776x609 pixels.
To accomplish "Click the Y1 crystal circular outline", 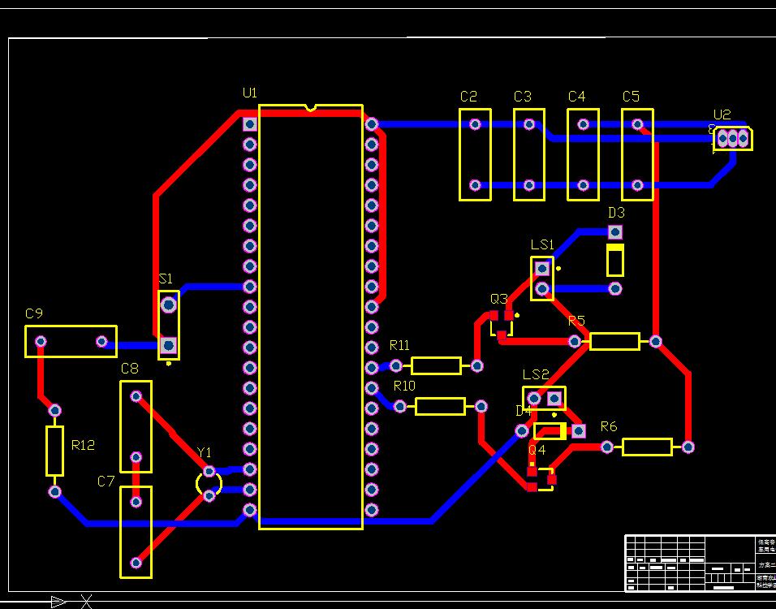I will (x=209, y=483).
